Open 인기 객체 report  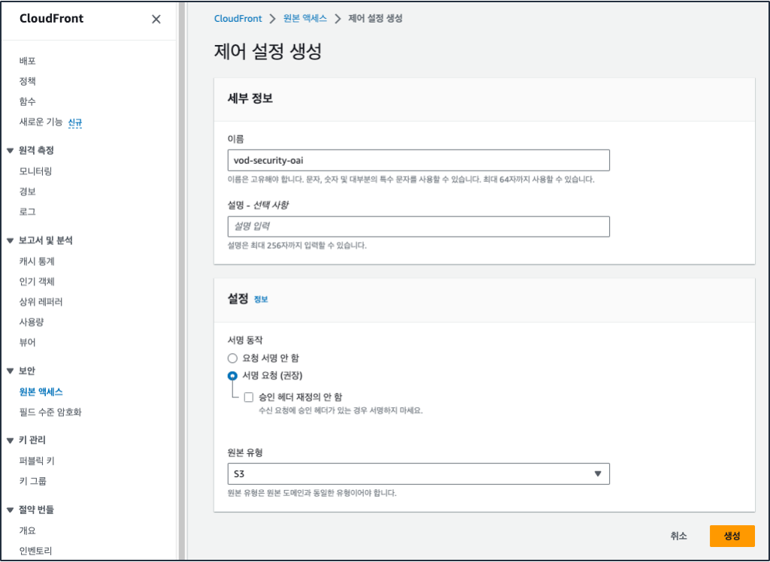coord(37,281)
